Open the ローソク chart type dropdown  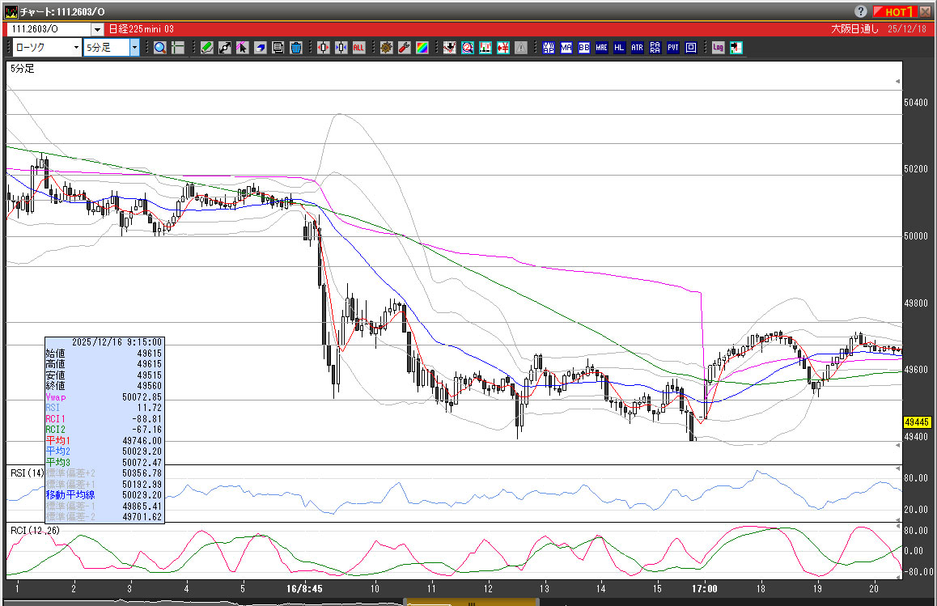76,48
